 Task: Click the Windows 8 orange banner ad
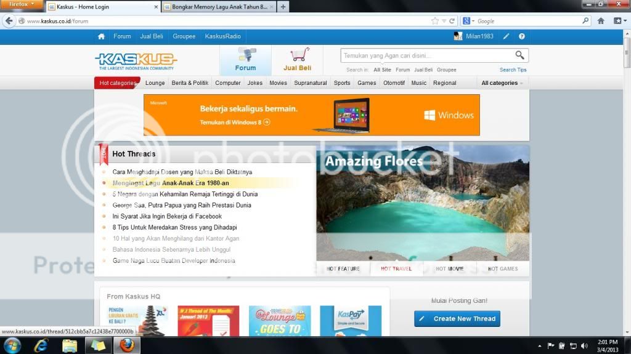pyautogui.click(x=311, y=115)
